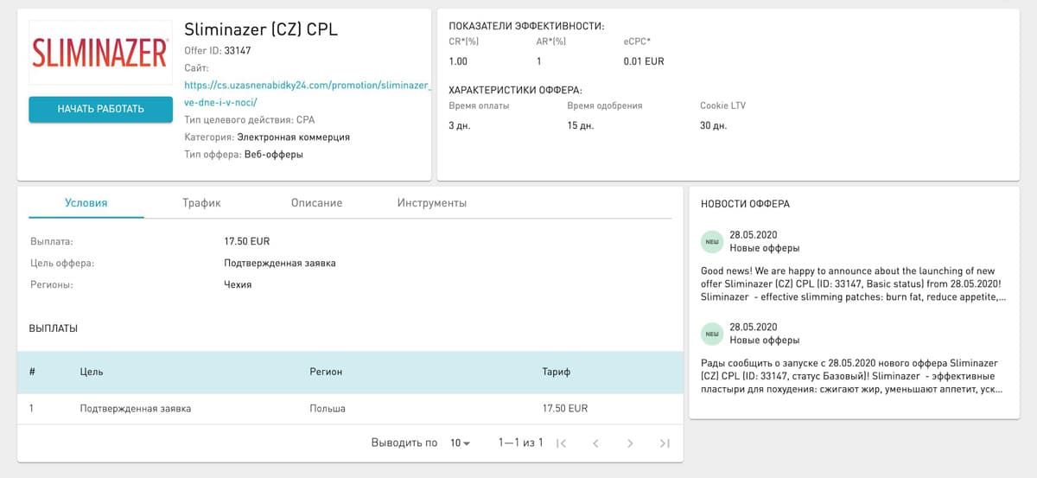This screenshot has height=478, width=1037.
Task: Switch to the Описание tab
Action: click(x=316, y=203)
